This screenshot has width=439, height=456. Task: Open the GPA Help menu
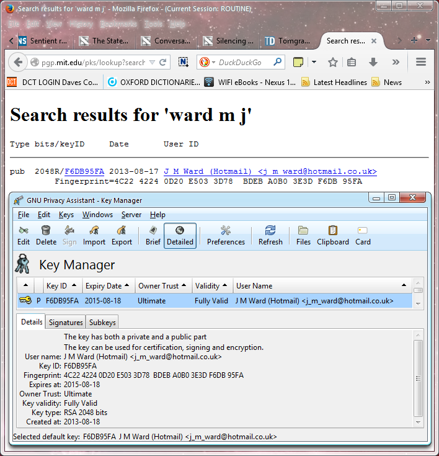(x=157, y=215)
